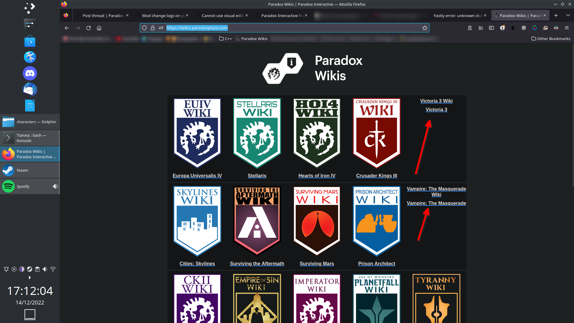Open the Discover software center icon
574x323 pixels.
(x=30, y=41)
